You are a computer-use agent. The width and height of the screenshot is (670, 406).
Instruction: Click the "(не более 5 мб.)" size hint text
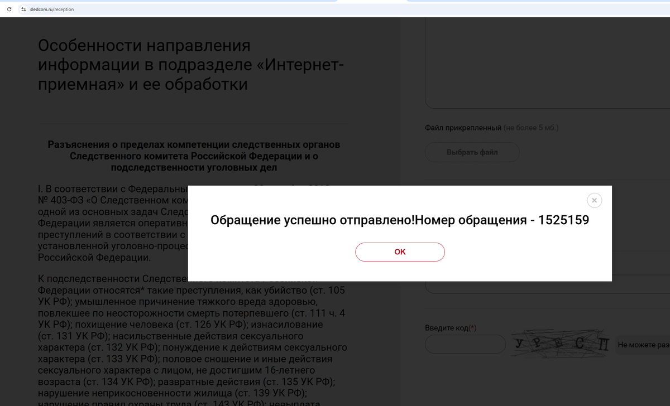click(x=529, y=127)
